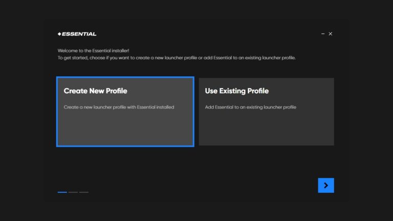Screen dimensions: 393x221
Task: Go to next step with blue arrow button
Action: tap(326, 185)
